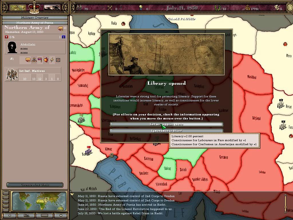
Task: Click the "Hamadan: August 13, 1850" destination text
Action: 24,32
